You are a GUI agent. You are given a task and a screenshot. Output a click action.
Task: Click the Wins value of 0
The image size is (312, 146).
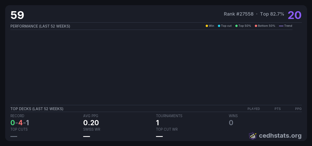[x=231, y=123]
